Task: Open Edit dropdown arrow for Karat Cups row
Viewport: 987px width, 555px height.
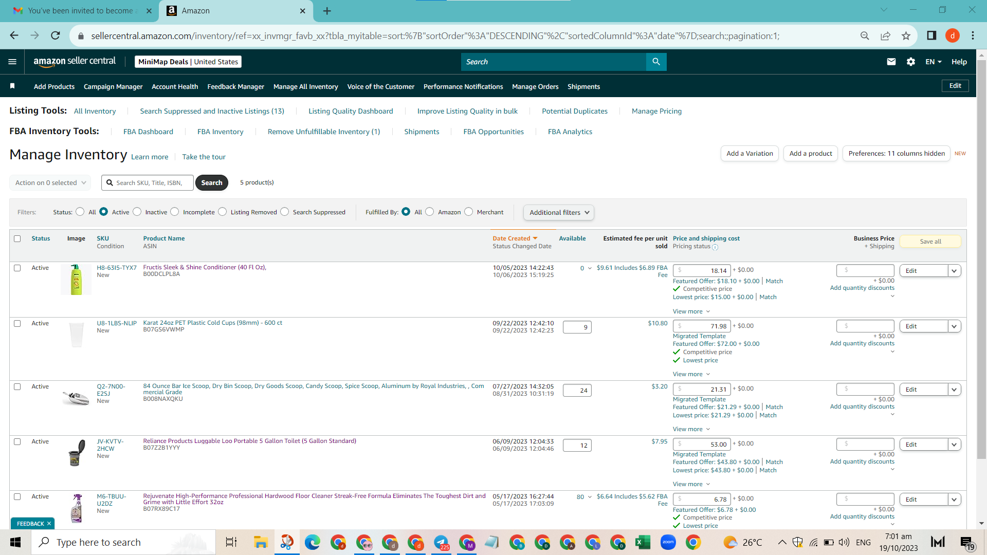Action: [955, 326]
